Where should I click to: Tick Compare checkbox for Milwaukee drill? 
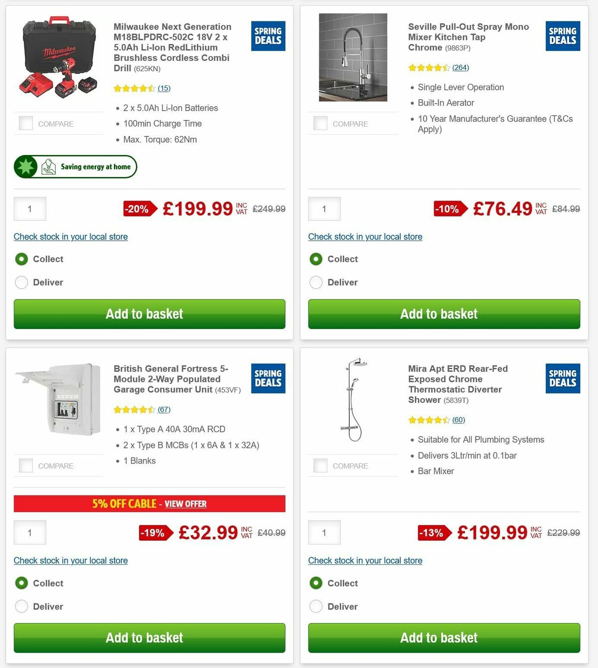[x=25, y=123]
